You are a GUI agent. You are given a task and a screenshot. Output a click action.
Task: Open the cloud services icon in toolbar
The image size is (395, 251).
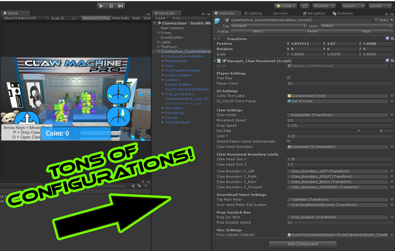[x=304, y=6]
